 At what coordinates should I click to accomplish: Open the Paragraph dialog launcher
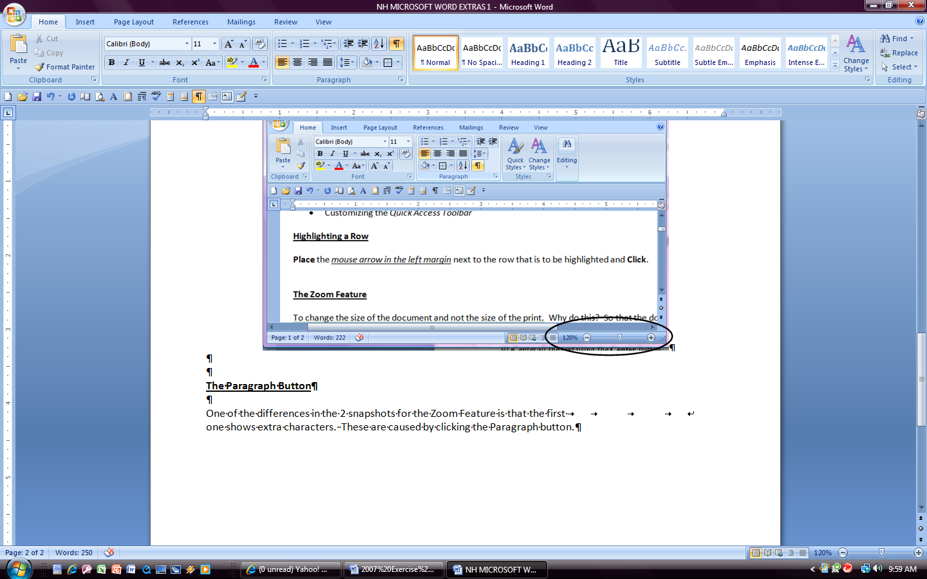click(400, 80)
